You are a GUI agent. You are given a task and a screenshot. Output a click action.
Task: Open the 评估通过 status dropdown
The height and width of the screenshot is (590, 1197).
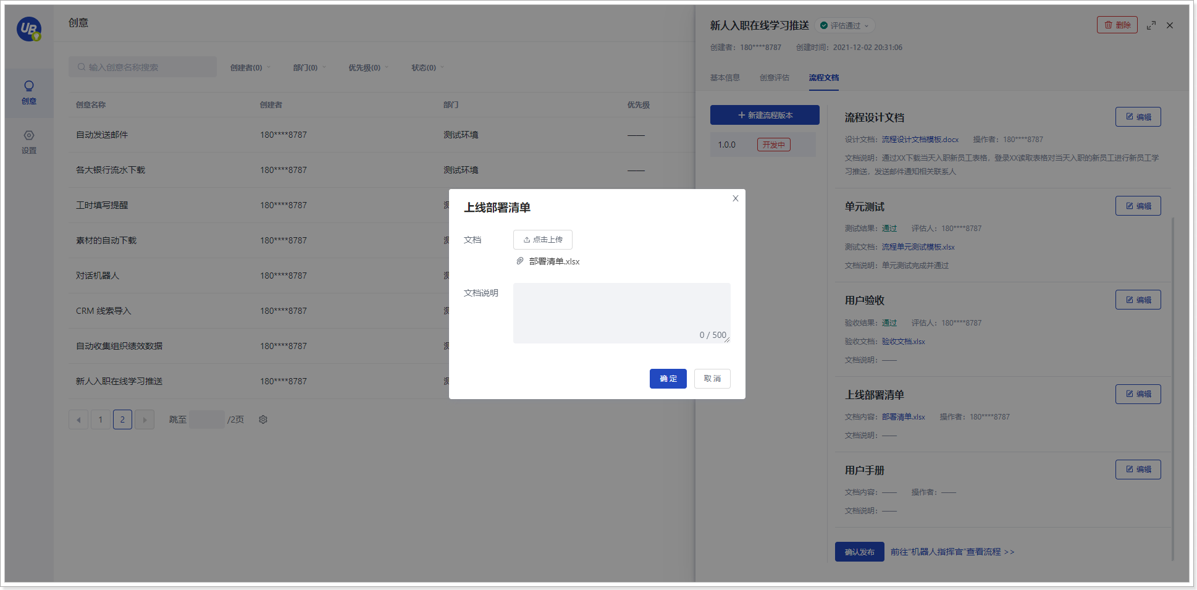(x=844, y=25)
